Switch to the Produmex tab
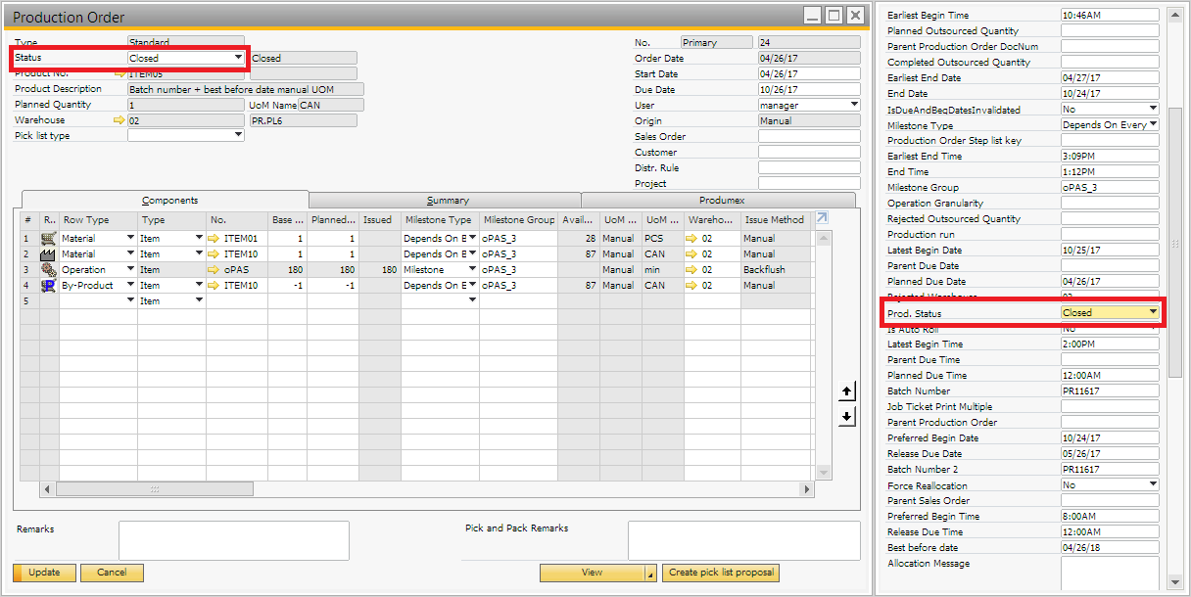The width and height of the screenshot is (1191, 597). click(x=722, y=201)
